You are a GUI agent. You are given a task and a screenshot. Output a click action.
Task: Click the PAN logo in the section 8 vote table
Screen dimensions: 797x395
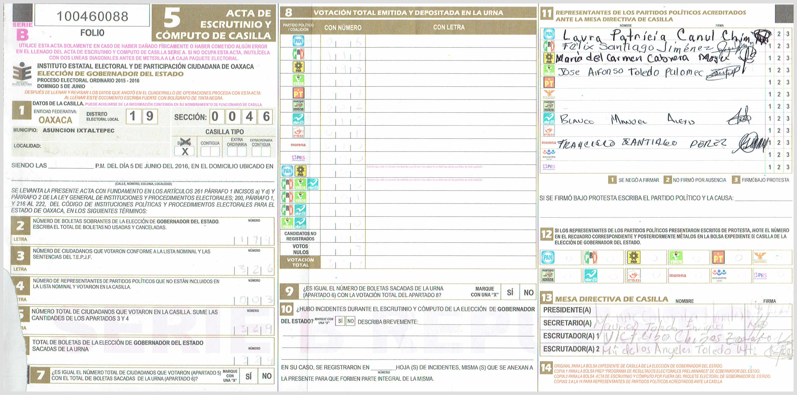[x=298, y=41]
